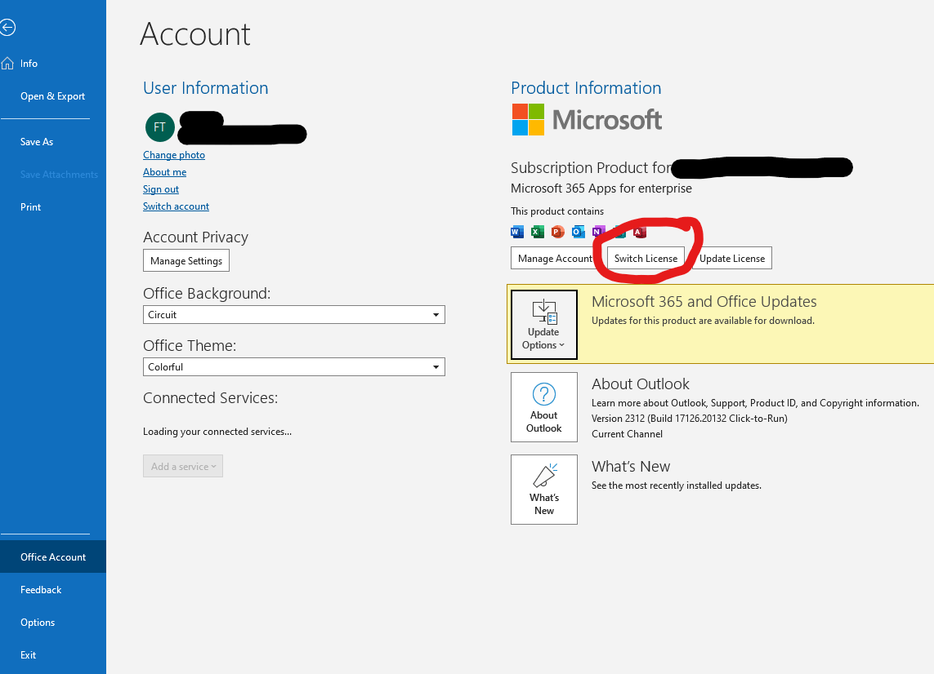Click the Word icon under product contains

517,232
